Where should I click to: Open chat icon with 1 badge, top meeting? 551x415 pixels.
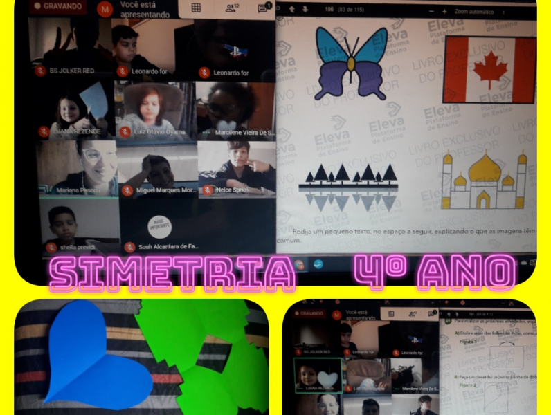pyautogui.click(x=264, y=8)
